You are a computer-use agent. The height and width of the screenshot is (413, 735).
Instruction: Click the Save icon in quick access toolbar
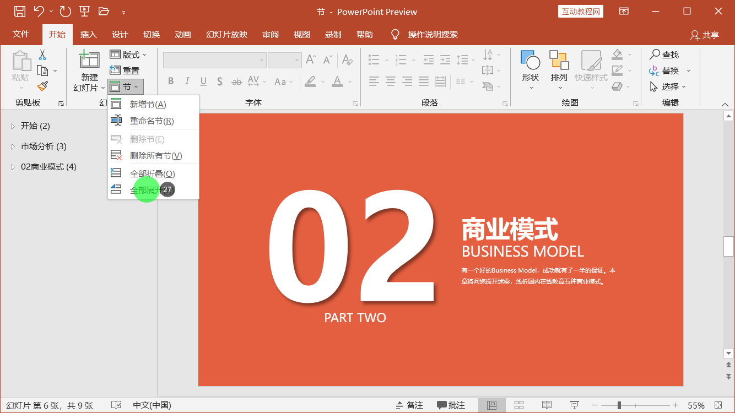[19, 11]
